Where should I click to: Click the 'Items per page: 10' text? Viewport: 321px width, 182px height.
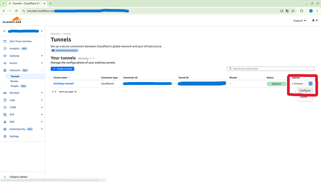tap(68, 92)
